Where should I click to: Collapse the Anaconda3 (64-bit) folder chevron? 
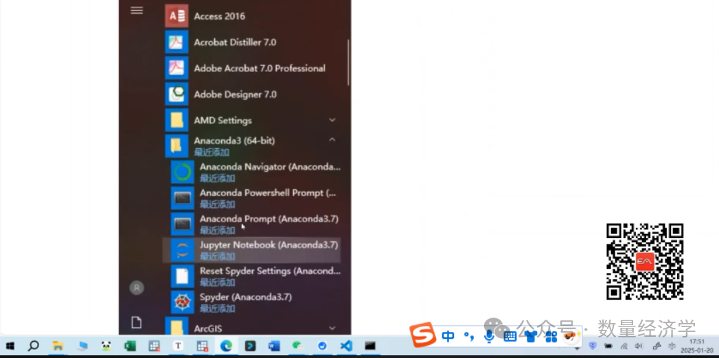point(332,140)
